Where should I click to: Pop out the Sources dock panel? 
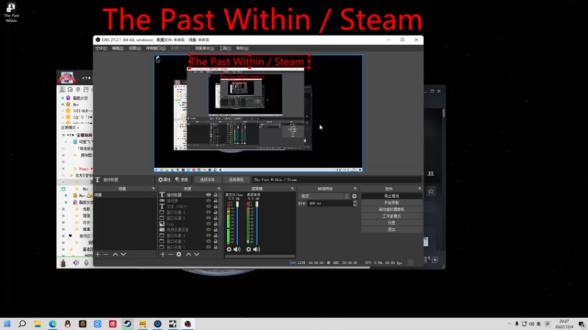[x=219, y=188]
